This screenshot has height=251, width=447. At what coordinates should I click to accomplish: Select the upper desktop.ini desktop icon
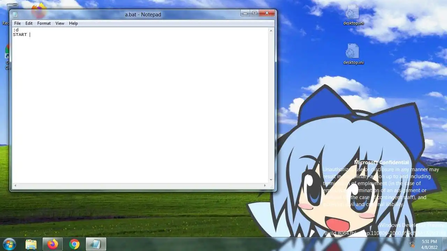[x=353, y=16]
